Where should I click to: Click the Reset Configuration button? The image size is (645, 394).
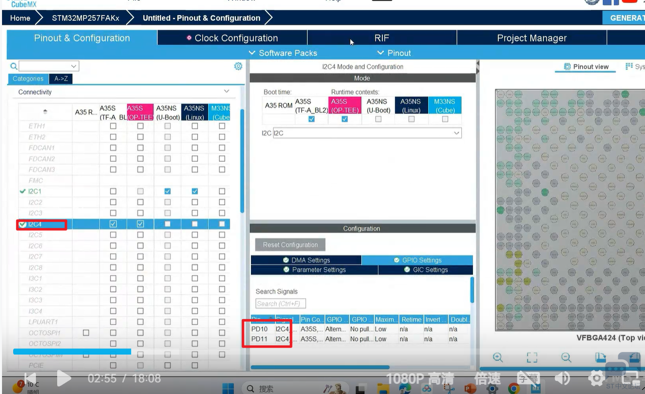click(x=290, y=245)
